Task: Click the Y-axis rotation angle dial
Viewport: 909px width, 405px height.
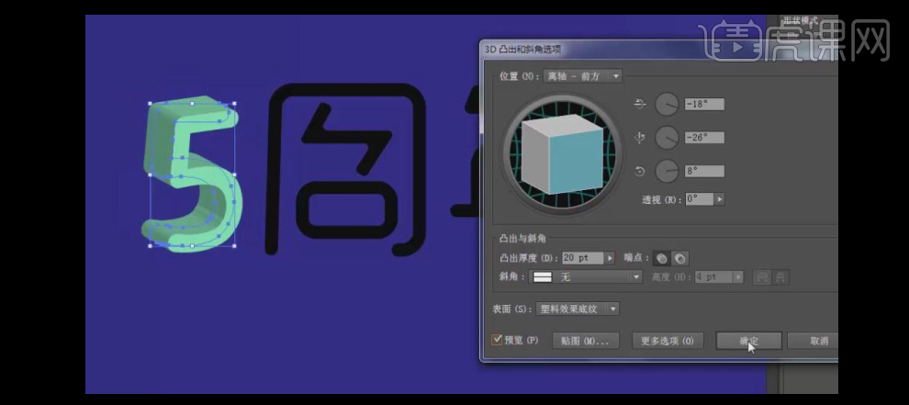Action: click(x=667, y=138)
